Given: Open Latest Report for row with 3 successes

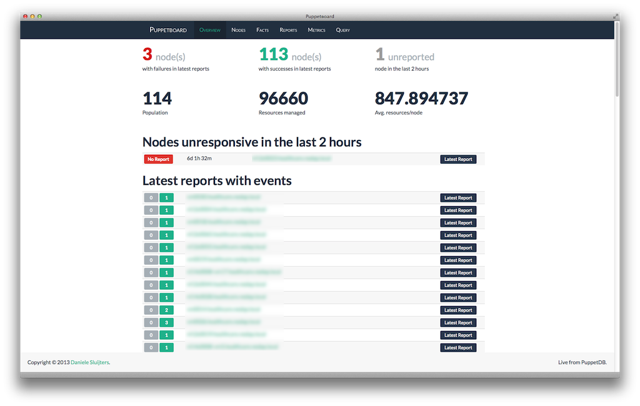Looking at the screenshot, I should 458,323.
